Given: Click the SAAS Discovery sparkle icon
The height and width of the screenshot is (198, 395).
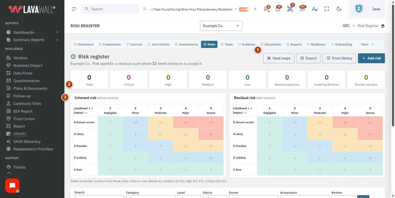Looking at the screenshot, I should [x=8, y=141].
